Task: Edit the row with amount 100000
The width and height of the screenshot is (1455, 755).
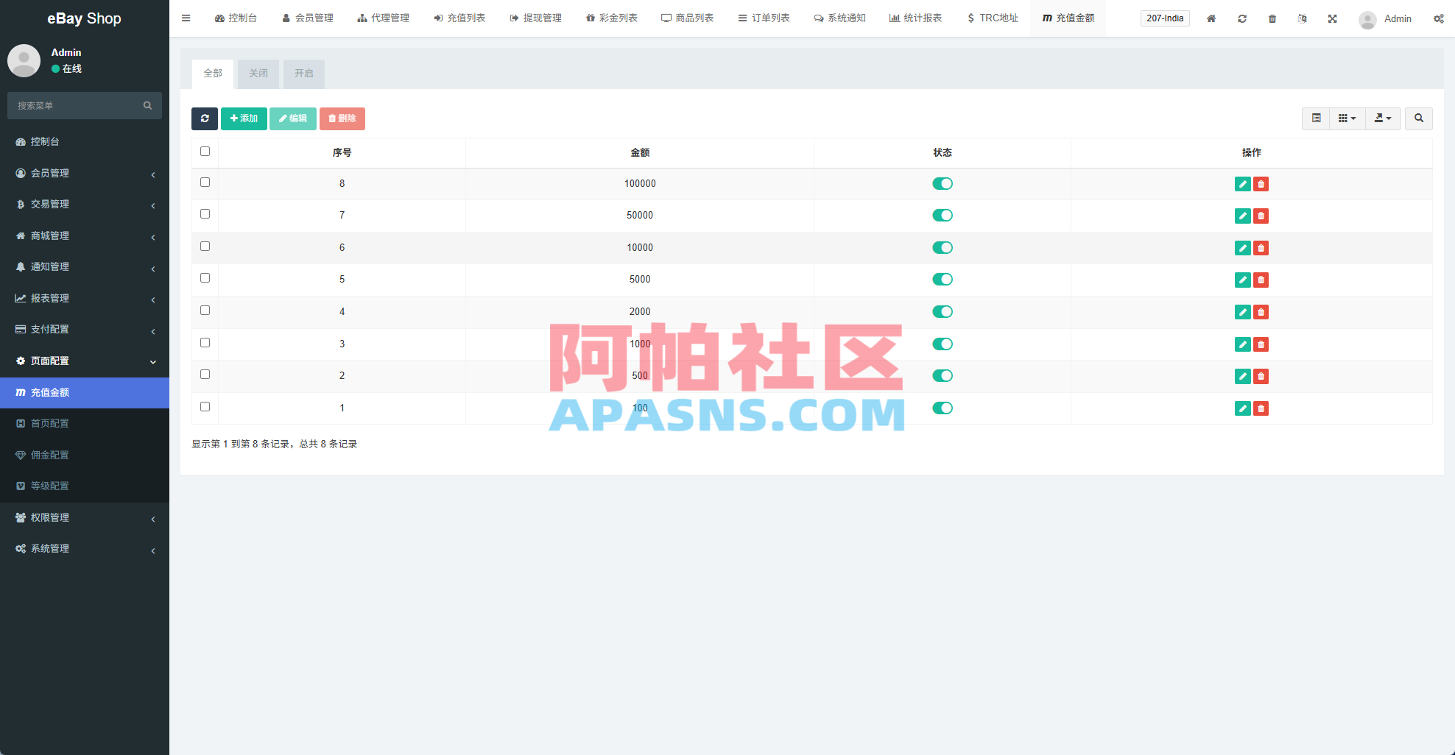Action: pos(1243,184)
